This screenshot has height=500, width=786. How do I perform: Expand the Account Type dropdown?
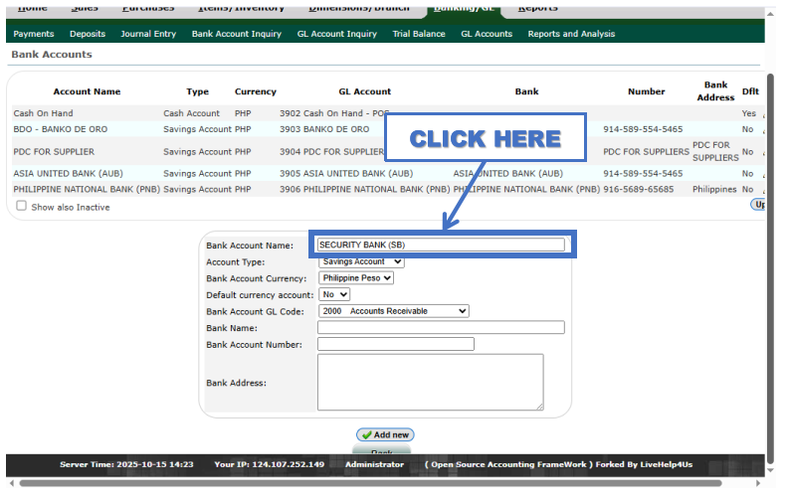coord(362,261)
